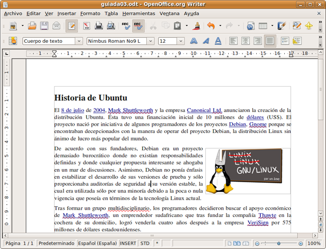Image resolution: width=326 pixels, height=249 pixels.
Task: Click the 'Mark Shuttleworth' link in first paragraph
Action: [130, 110]
